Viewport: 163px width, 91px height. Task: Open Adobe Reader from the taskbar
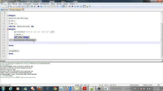click(85, 89)
